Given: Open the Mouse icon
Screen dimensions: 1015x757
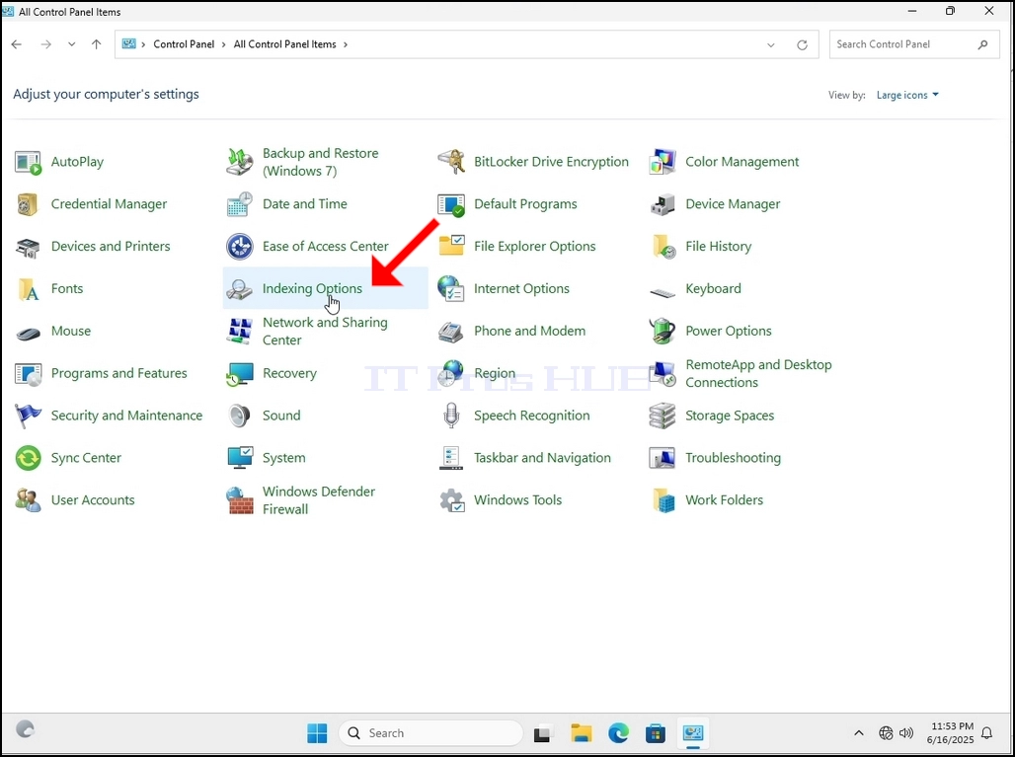Looking at the screenshot, I should pos(28,334).
